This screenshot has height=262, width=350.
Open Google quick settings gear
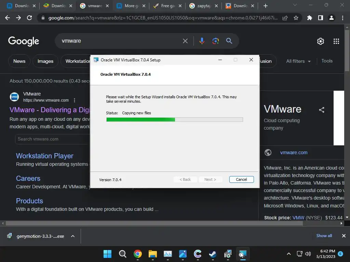click(321, 41)
